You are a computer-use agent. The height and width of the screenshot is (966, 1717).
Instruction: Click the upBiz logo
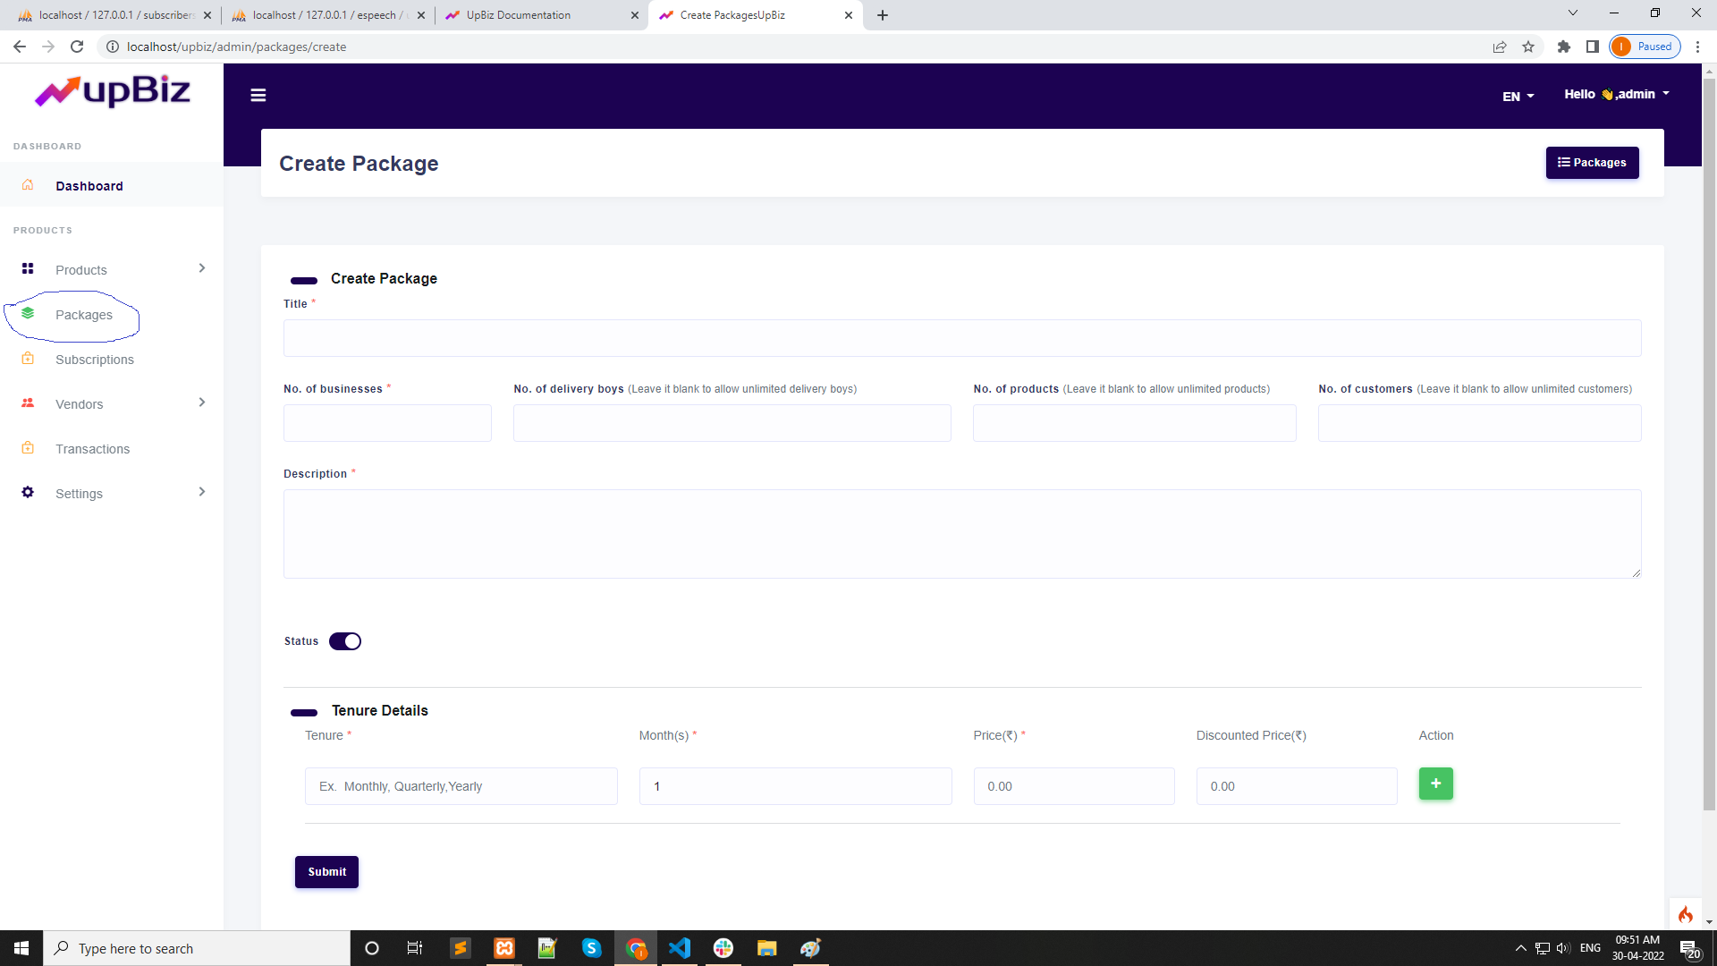113,91
